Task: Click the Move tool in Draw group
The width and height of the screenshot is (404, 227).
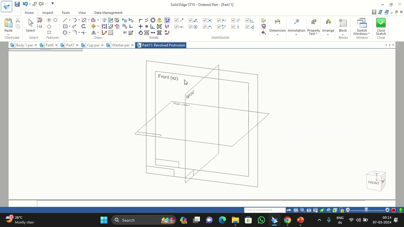Action: pyautogui.click(x=93, y=26)
